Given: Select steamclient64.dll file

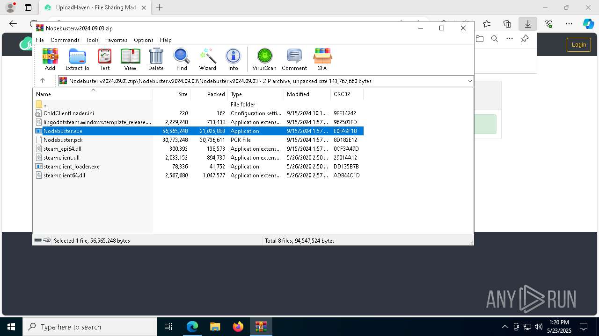Looking at the screenshot, I should [x=198, y=175].
